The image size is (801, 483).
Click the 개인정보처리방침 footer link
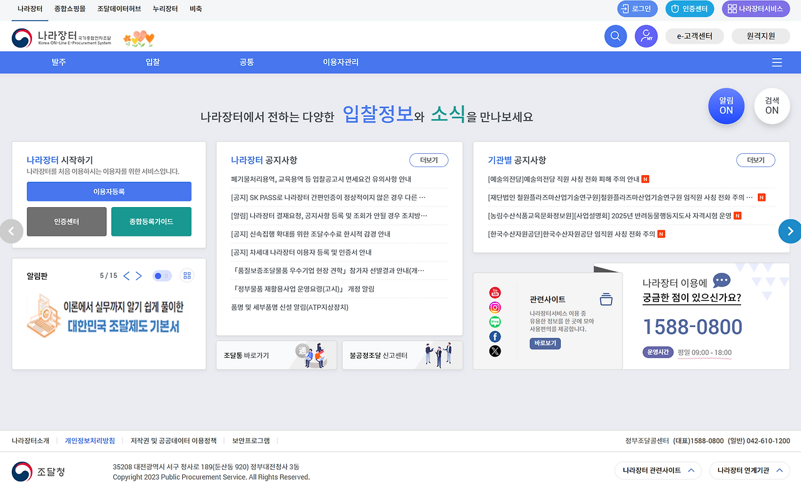coord(90,440)
